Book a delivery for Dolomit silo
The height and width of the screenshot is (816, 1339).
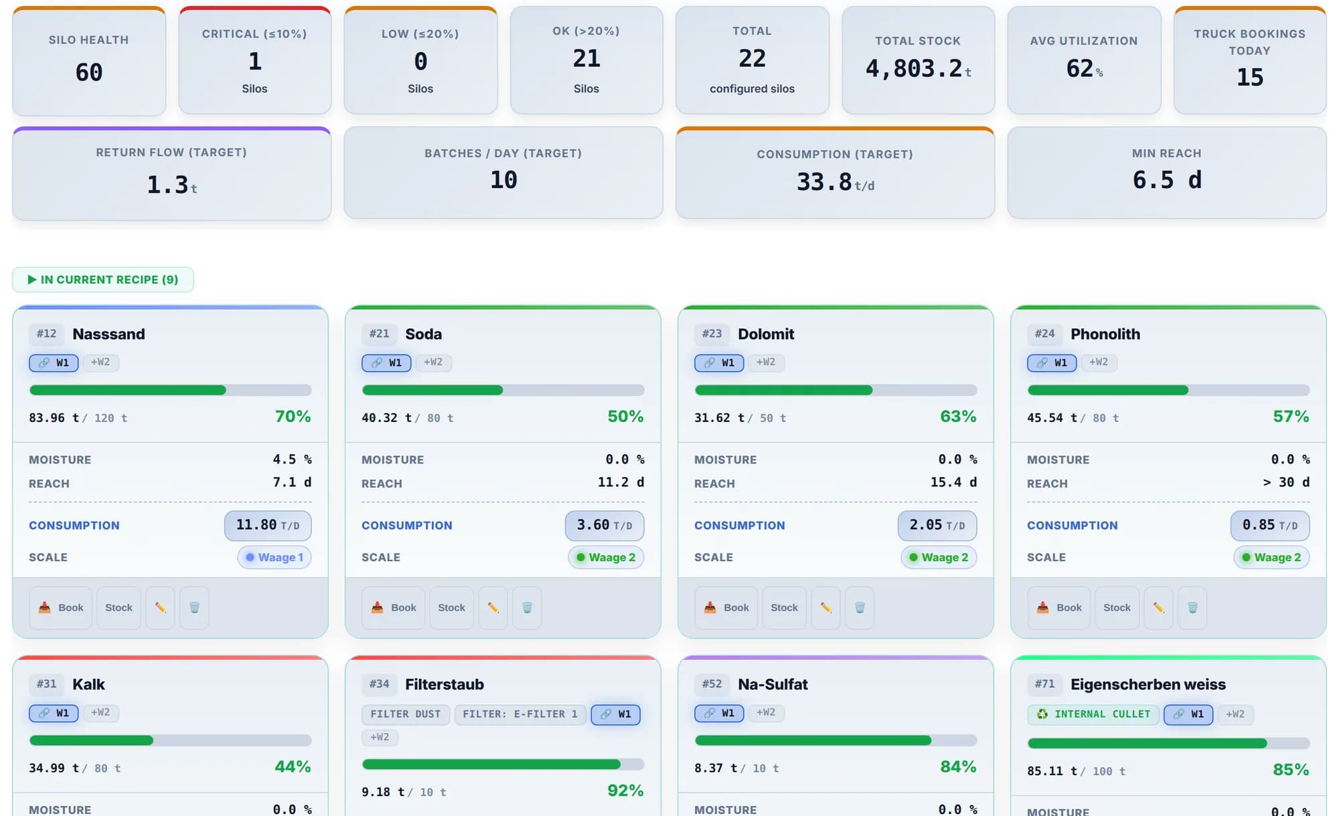click(x=726, y=607)
